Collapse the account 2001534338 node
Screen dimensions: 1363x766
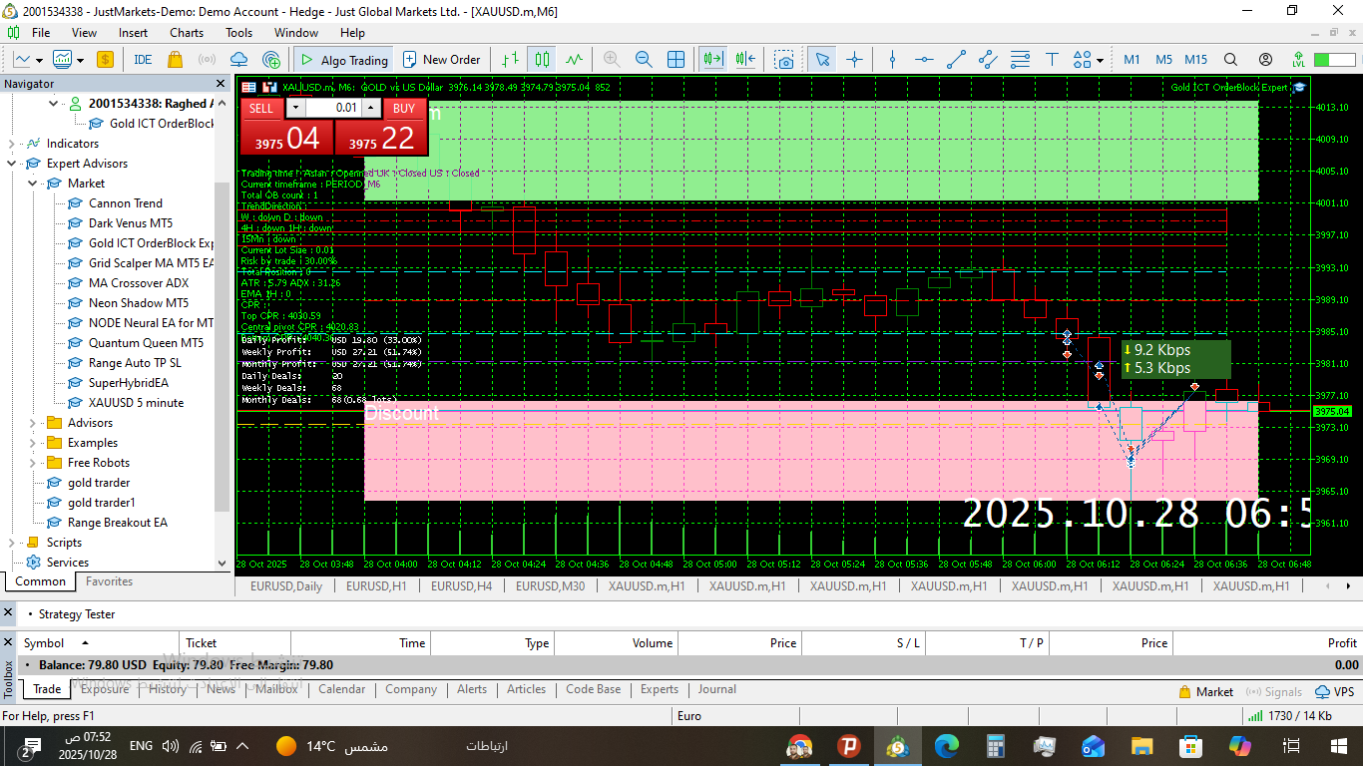coord(54,104)
